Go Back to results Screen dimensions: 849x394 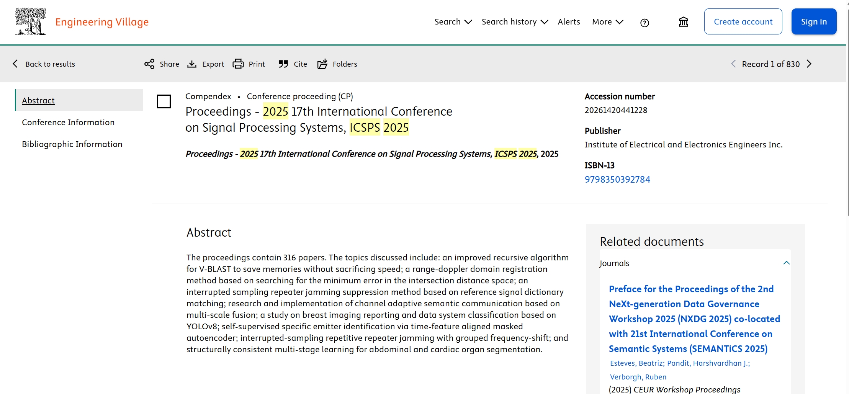pos(44,64)
